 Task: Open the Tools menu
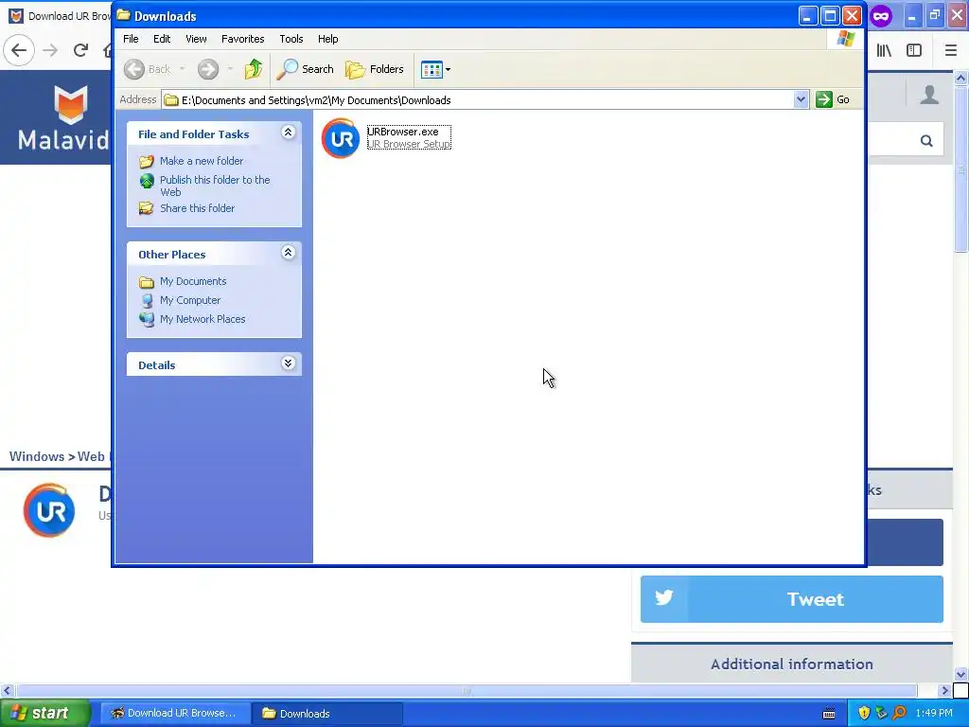pos(291,39)
